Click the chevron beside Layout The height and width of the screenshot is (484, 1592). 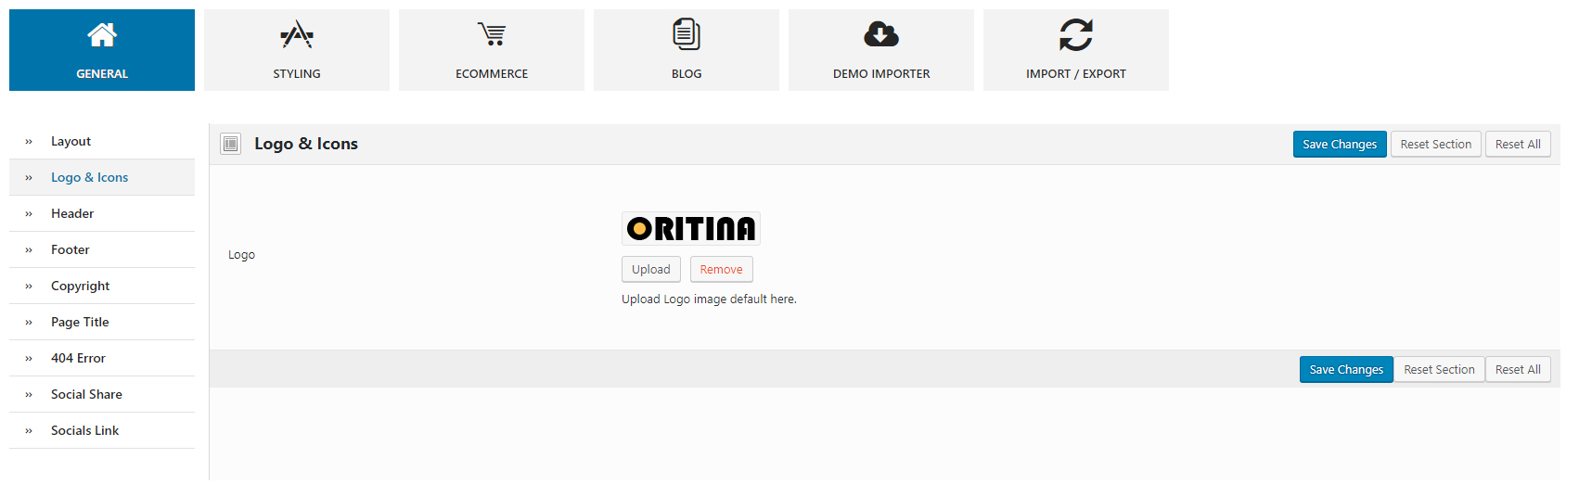(29, 142)
